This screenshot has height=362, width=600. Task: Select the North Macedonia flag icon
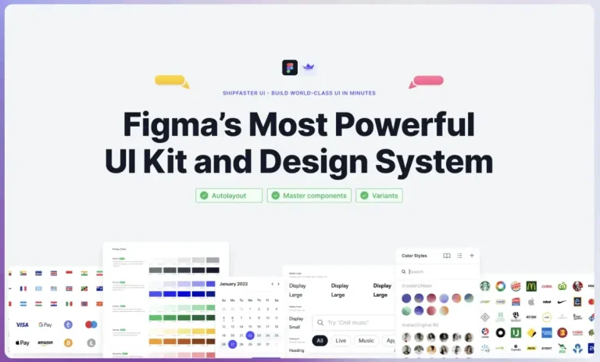(99, 304)
